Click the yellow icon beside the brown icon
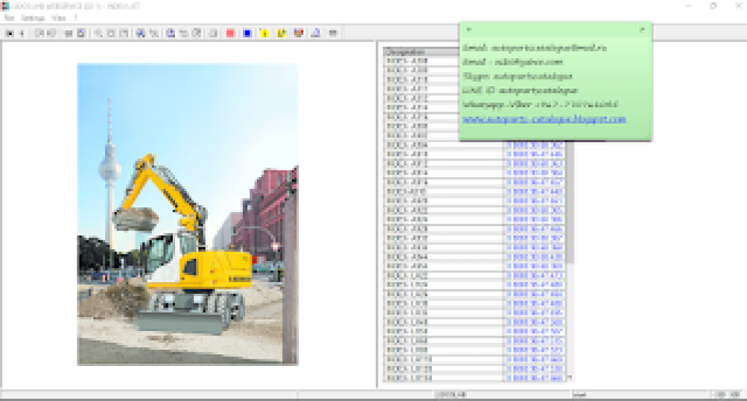The height and width of the screenshot is (401, 747). click(282, 34)
